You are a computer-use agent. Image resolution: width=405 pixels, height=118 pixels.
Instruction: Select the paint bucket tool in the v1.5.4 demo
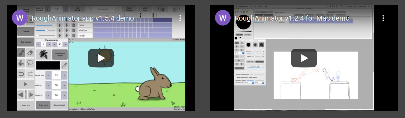[21, 63]
